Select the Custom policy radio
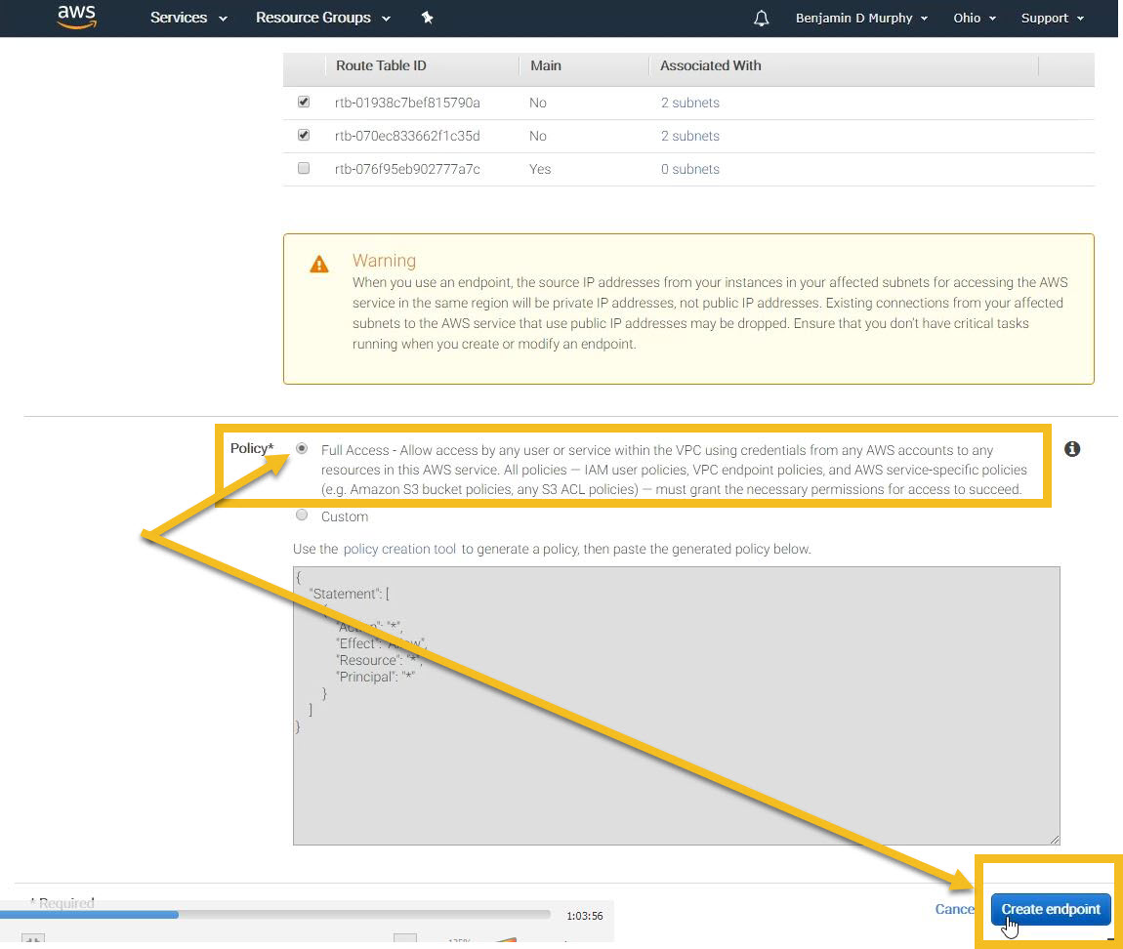The height and width of the screenshot is (949, 1123). click(302, 515)
